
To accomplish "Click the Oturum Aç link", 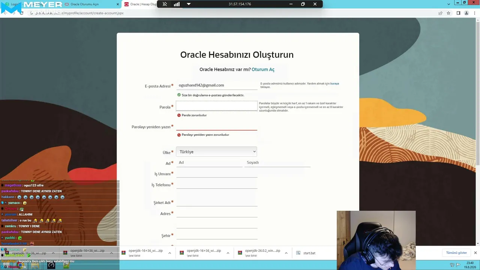I will click(x=263, y=69).
